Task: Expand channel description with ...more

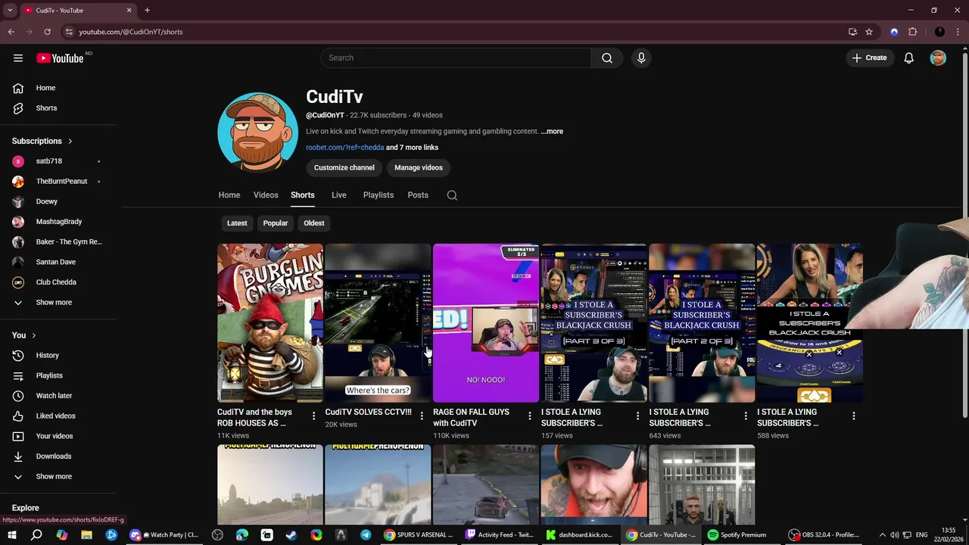Action: pyautogui.click(x=552, y=132)
